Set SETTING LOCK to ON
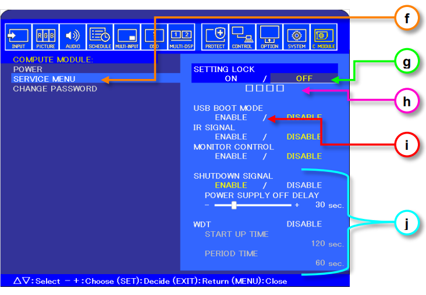426x295 pixels. click(x=231, y=78)
